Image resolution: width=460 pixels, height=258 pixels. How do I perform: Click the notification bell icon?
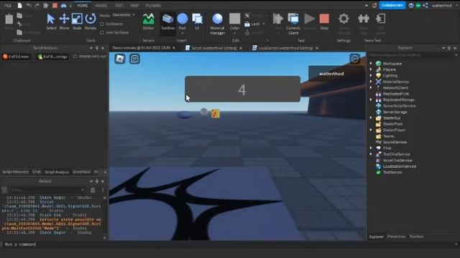click(374, 5)
